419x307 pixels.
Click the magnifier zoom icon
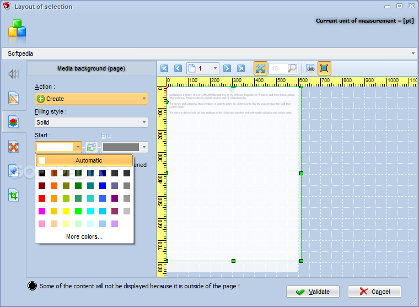pyautogui.click(x=292, y=68)
